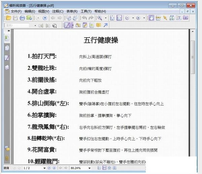Select the text tool T icon
Screen dimensions: 202x174
(179, 18)
